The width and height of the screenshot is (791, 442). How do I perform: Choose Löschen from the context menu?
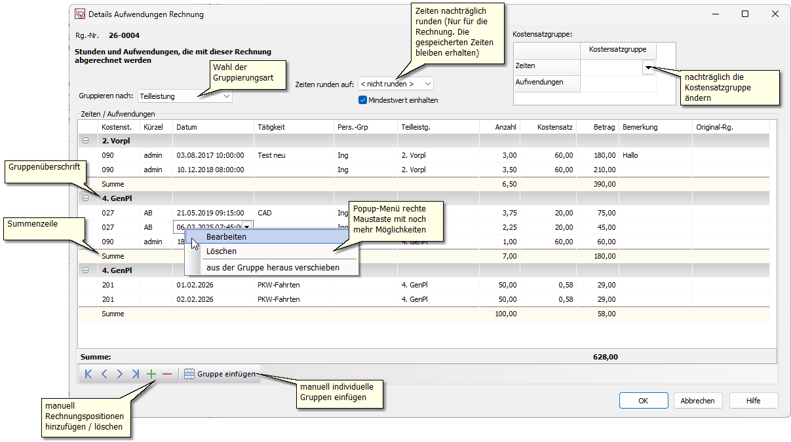coord(222,251)
